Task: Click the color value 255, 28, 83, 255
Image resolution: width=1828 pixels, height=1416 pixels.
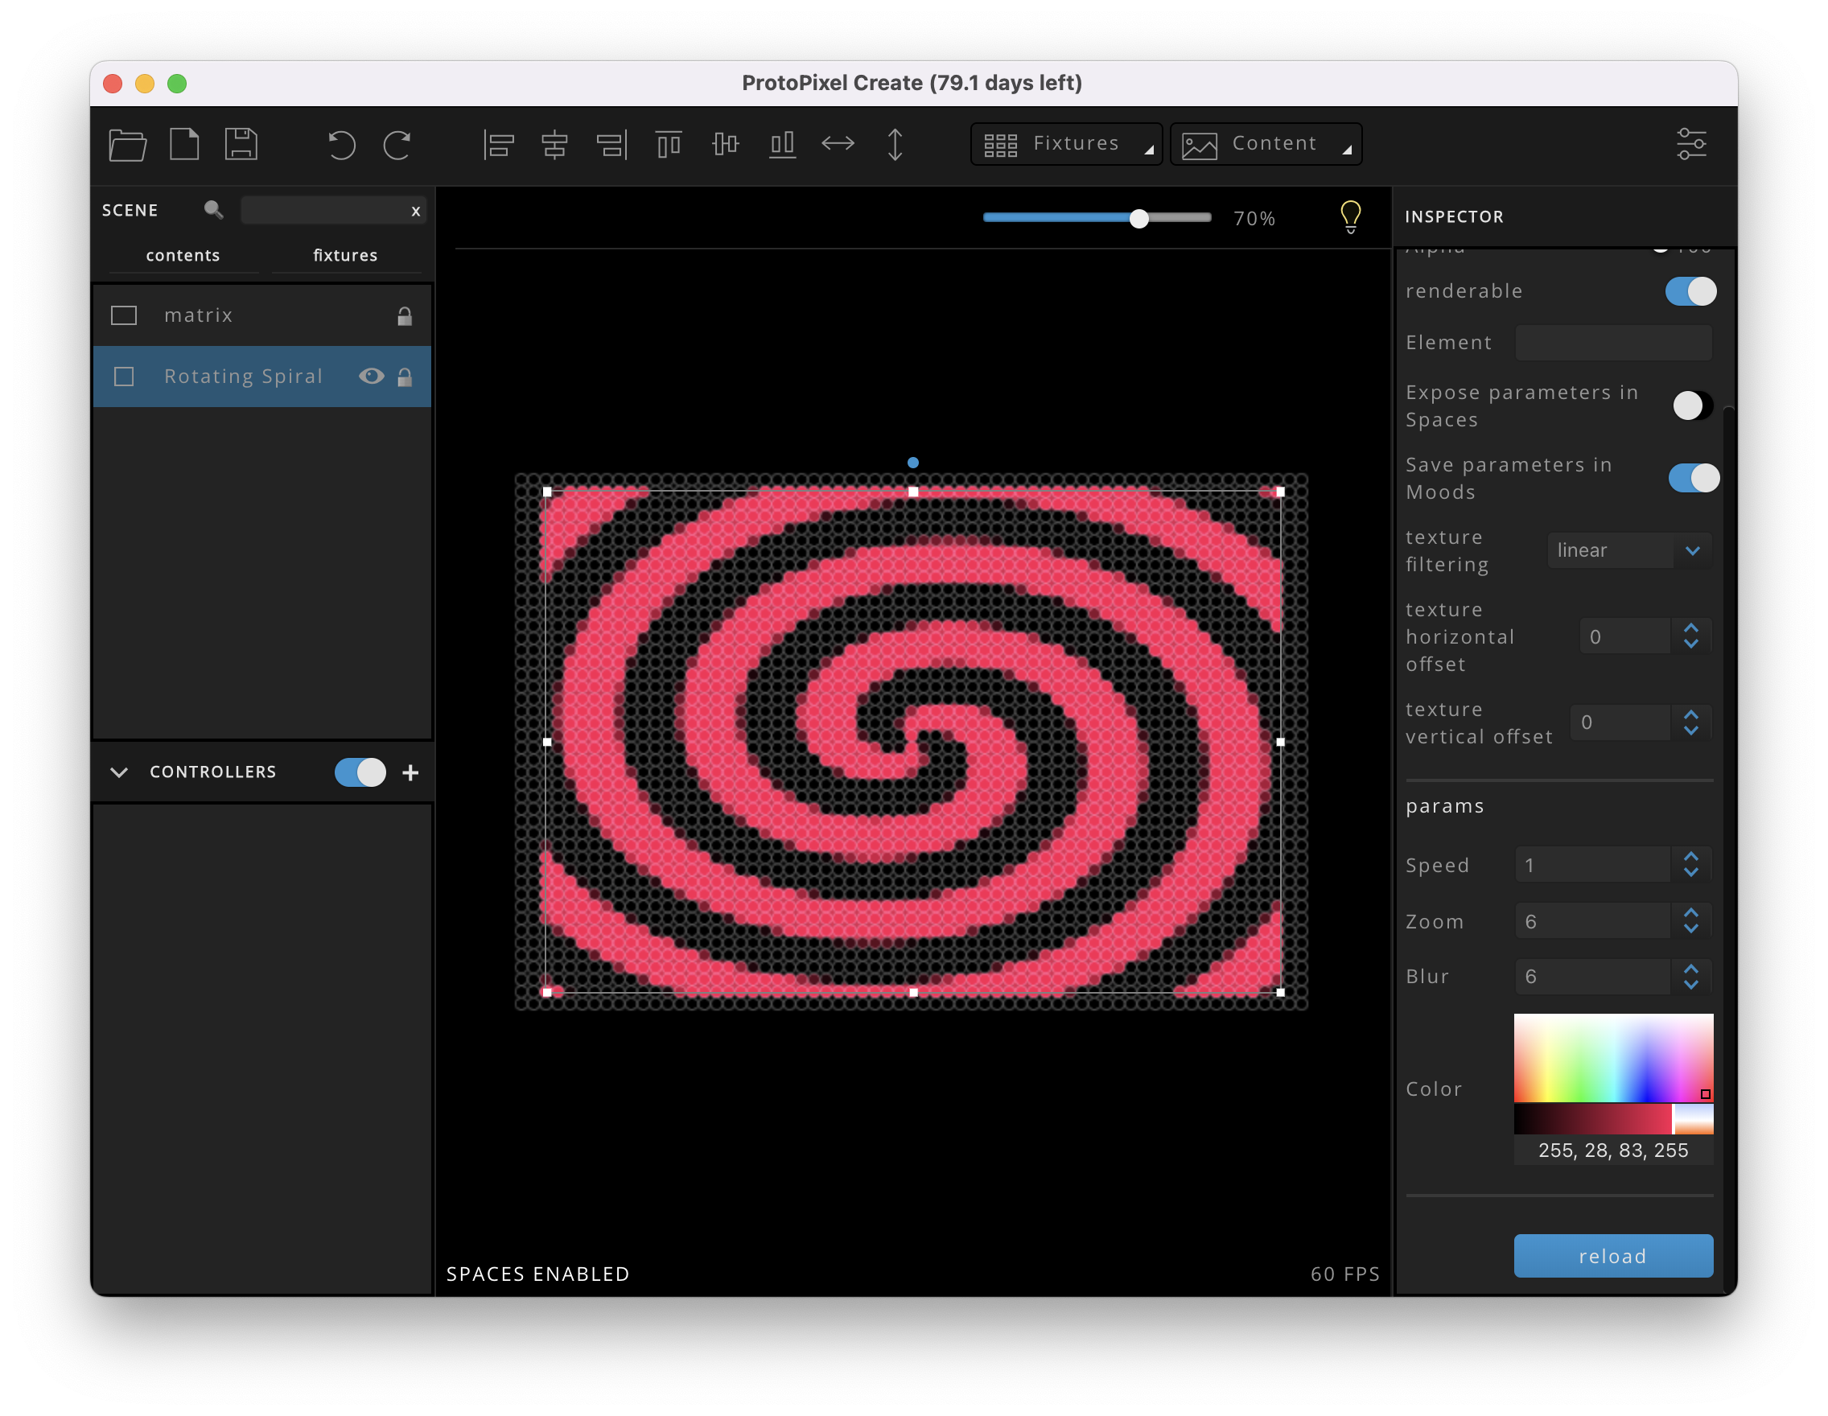Action: click(x=1613, y=1150)
